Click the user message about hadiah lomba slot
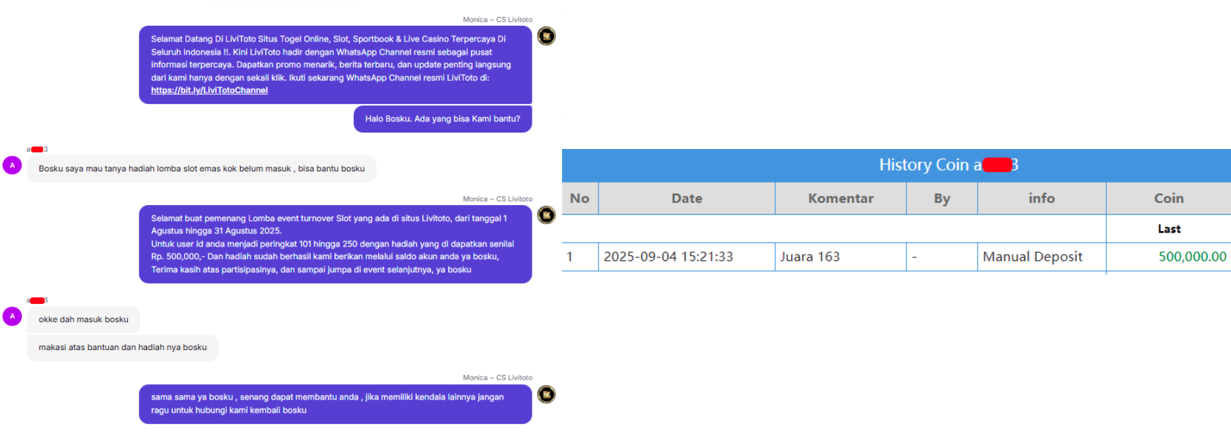Viewport: 1231px width, 439px height. [201, 169]
